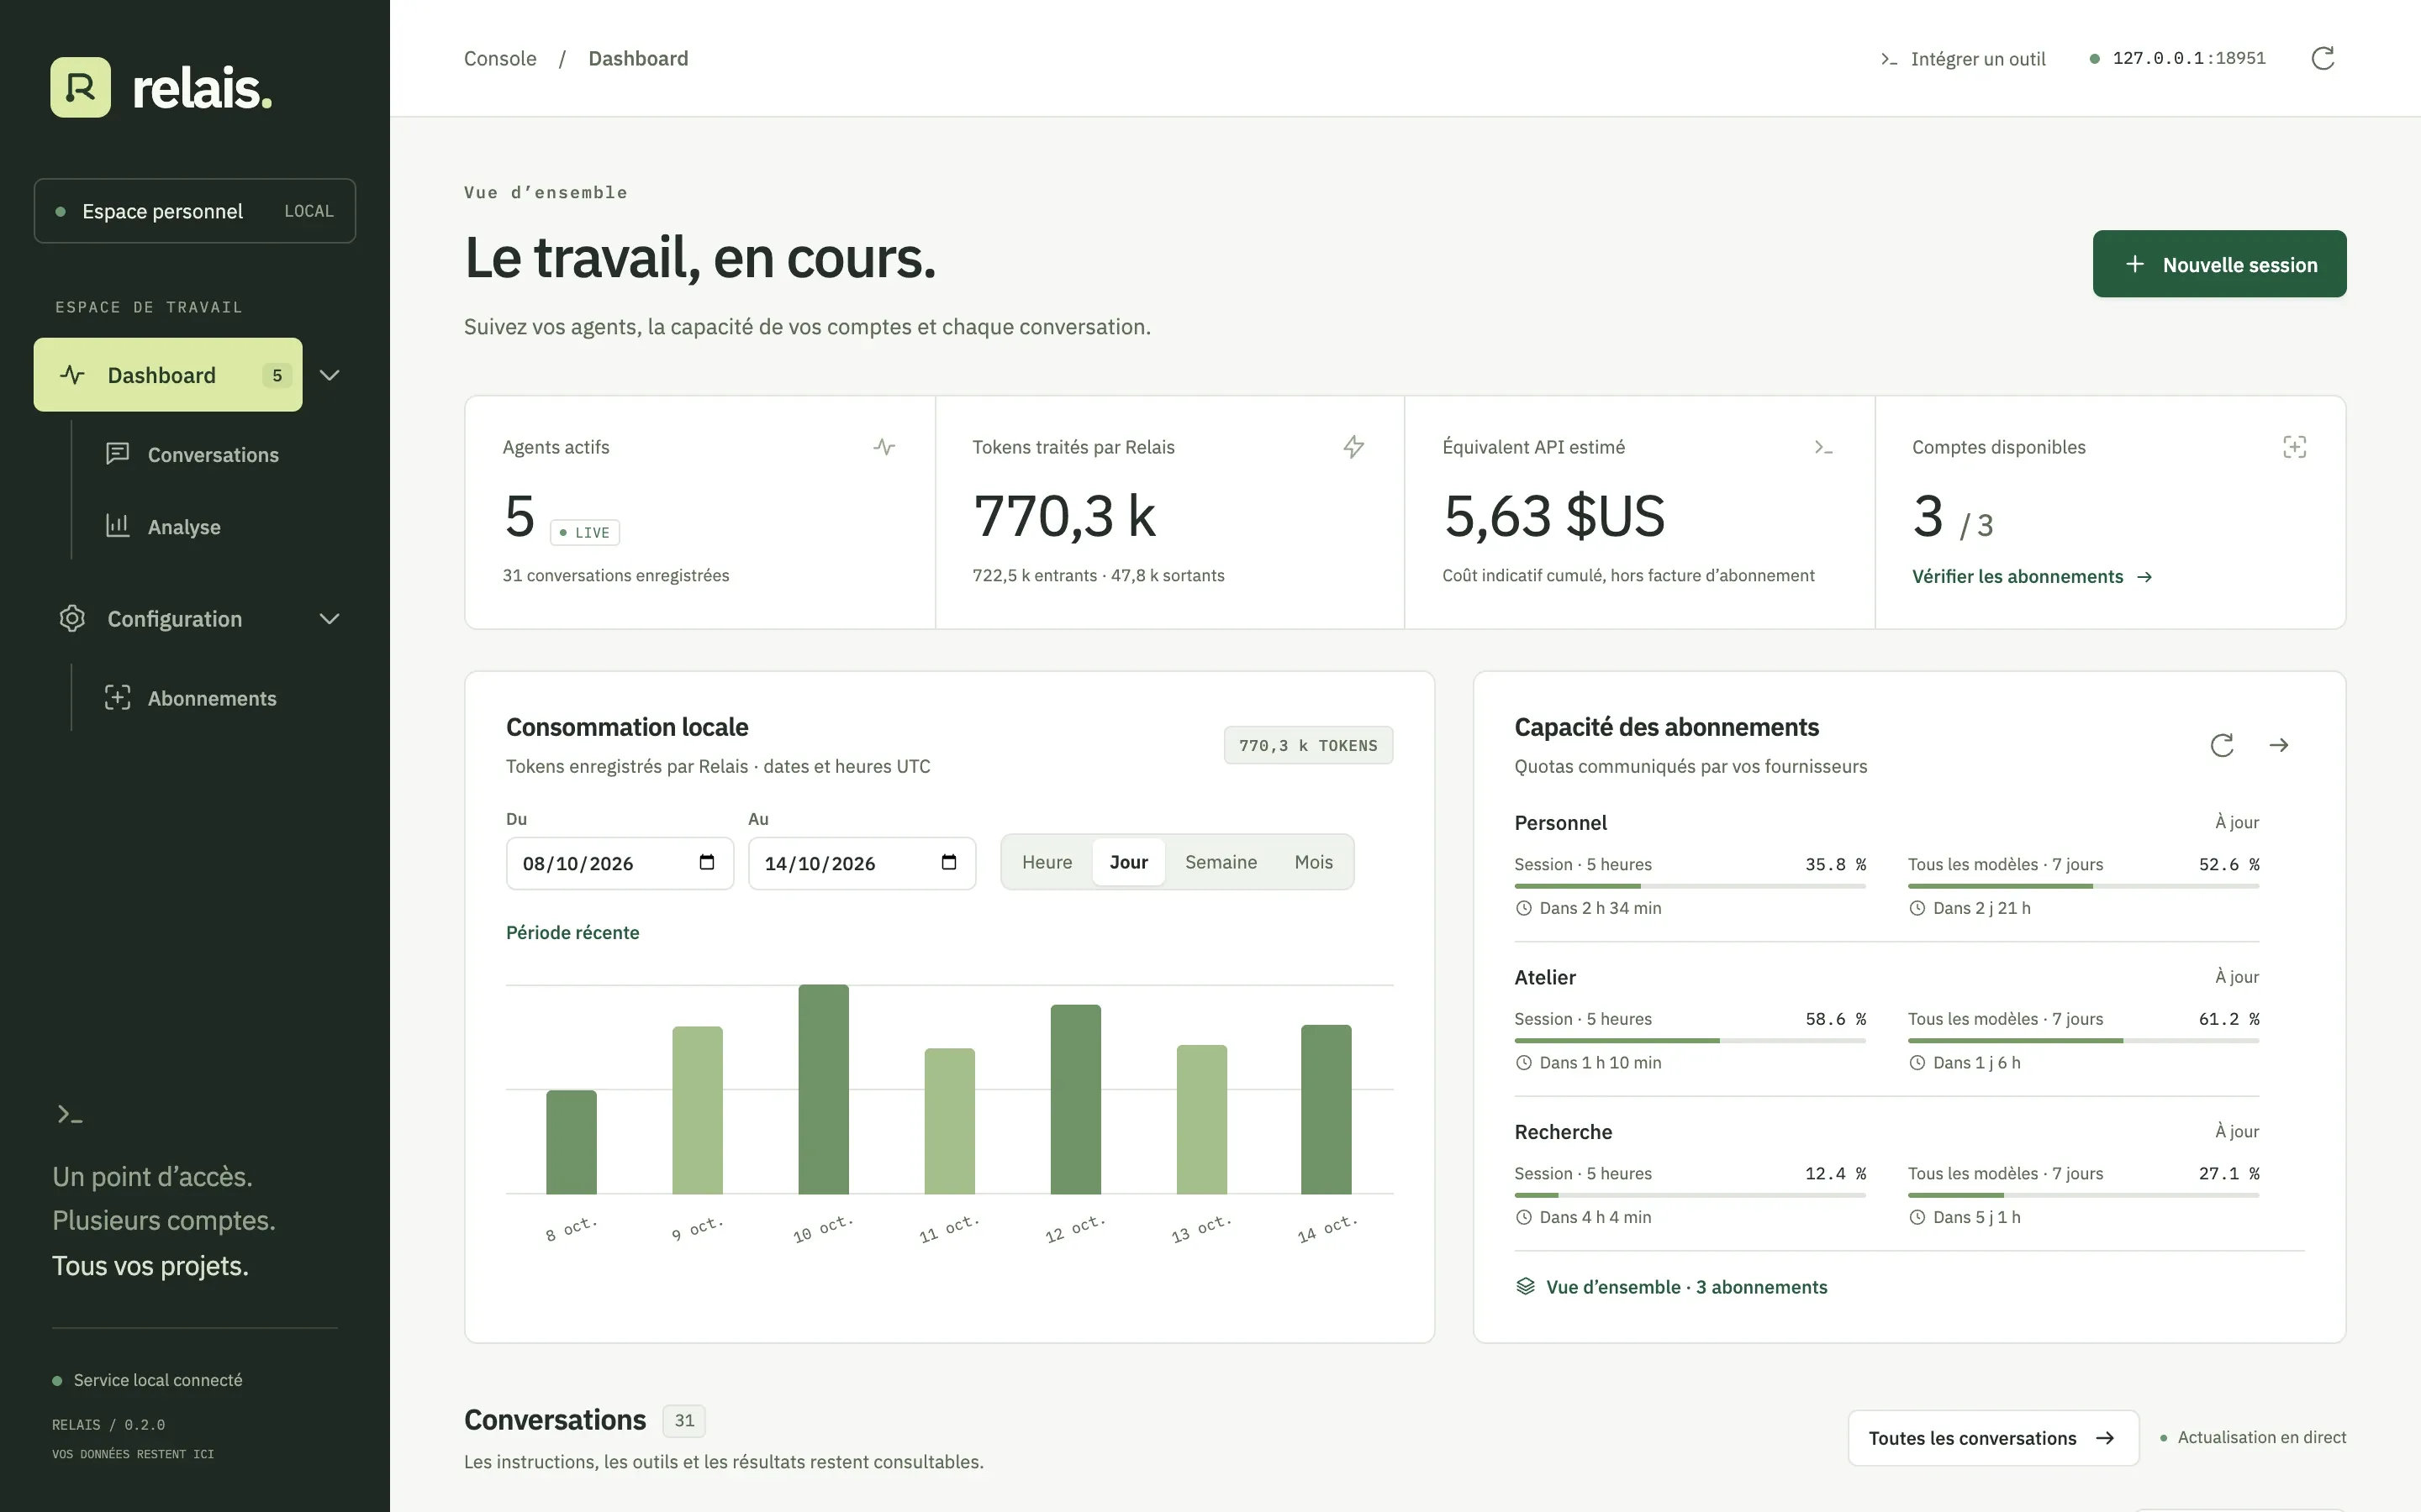
Task: Open the Dashboard menu item
Action: [x=168, y=375]
